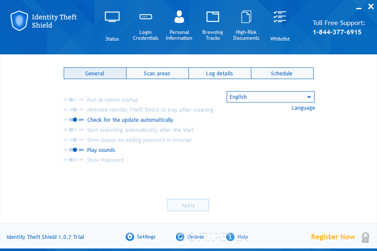Toggle Show popup on adding password
This screenshot has width=377, height=251.
pyautogui.click(x=73, y=140)
